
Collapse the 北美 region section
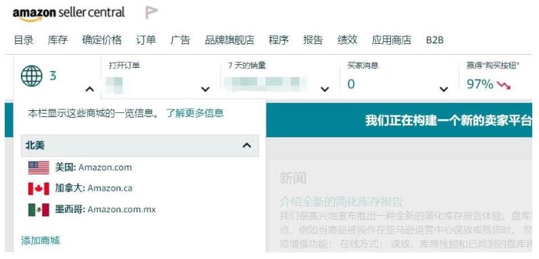[247, 145]
